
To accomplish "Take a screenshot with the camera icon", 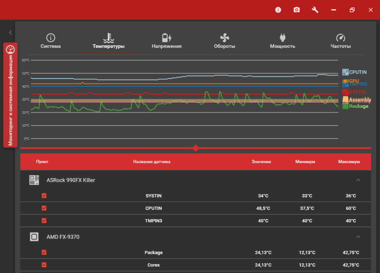I will pyautogui.click(x=297, y=10).
